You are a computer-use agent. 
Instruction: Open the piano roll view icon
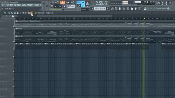[x=120, y=9]
